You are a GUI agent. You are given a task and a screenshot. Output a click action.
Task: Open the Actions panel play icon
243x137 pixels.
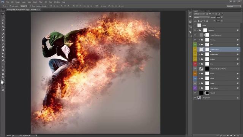190,16
